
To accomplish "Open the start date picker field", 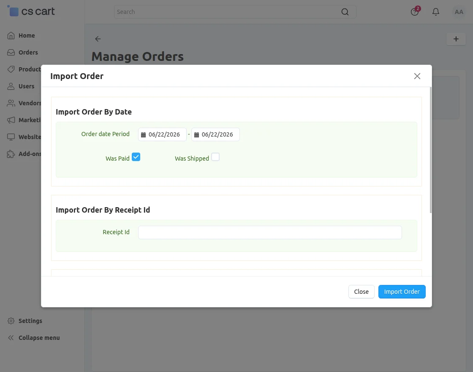I will pyautogui.click(x=162, y=134).
